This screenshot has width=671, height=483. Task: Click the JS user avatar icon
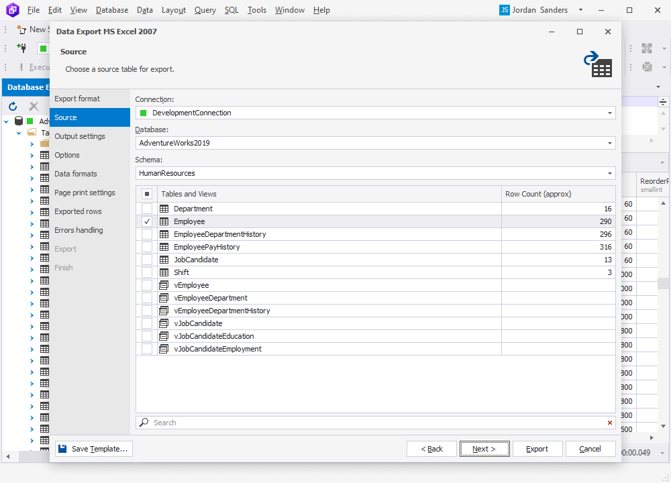pos(505,10)
